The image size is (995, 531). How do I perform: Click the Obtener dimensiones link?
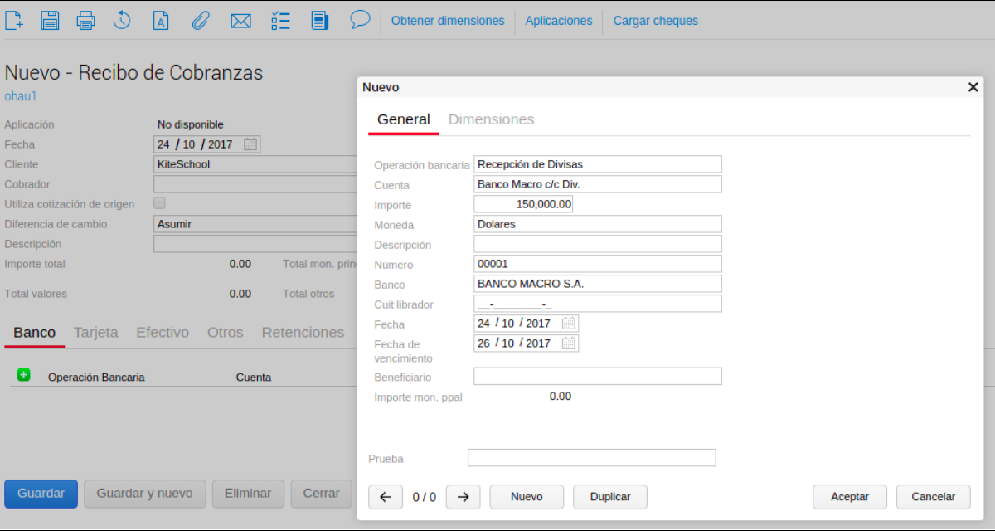(448, 21)
